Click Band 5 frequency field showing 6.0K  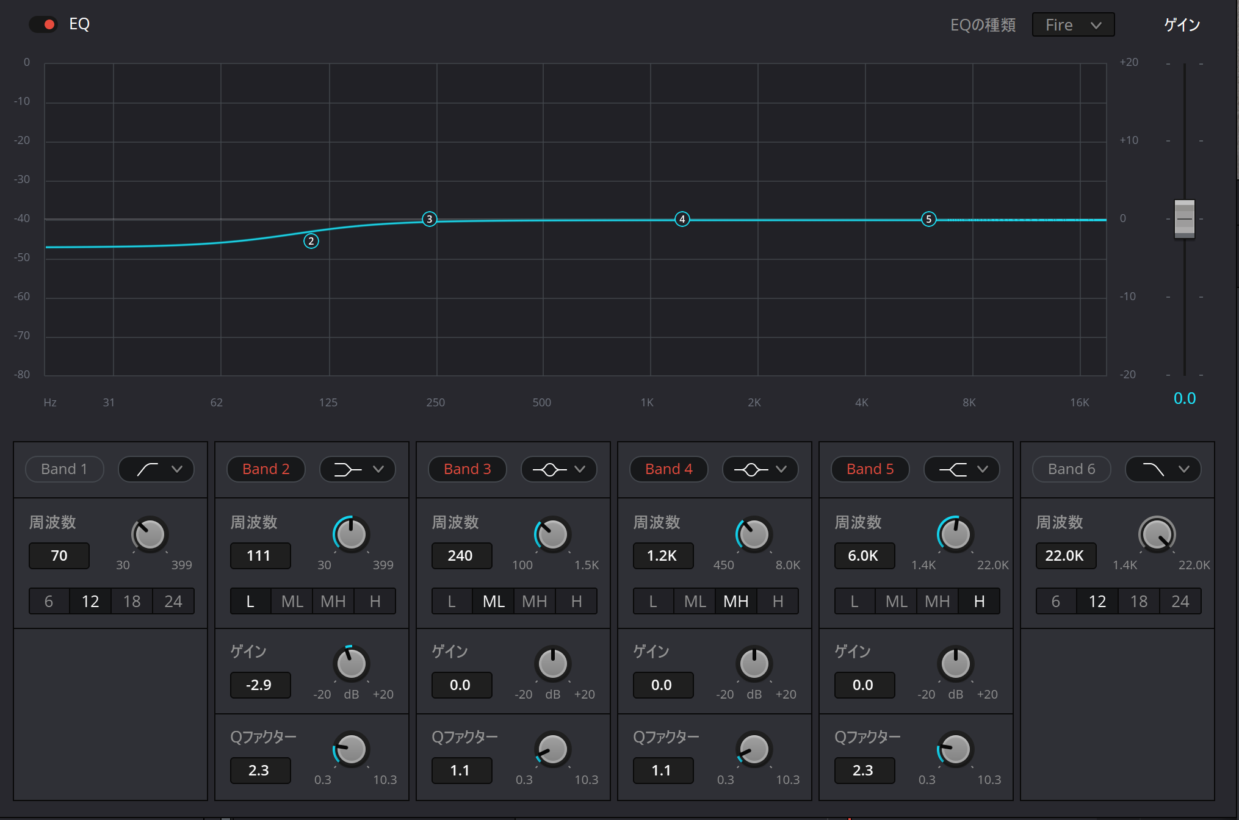click(x=865, y=556)
